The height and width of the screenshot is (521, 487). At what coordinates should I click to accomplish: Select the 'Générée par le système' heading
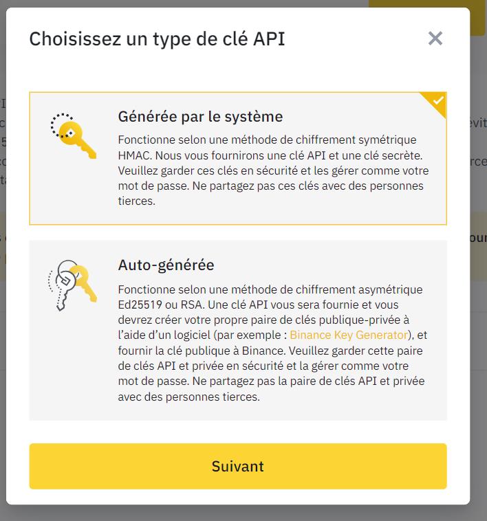[x=200, y=116]
